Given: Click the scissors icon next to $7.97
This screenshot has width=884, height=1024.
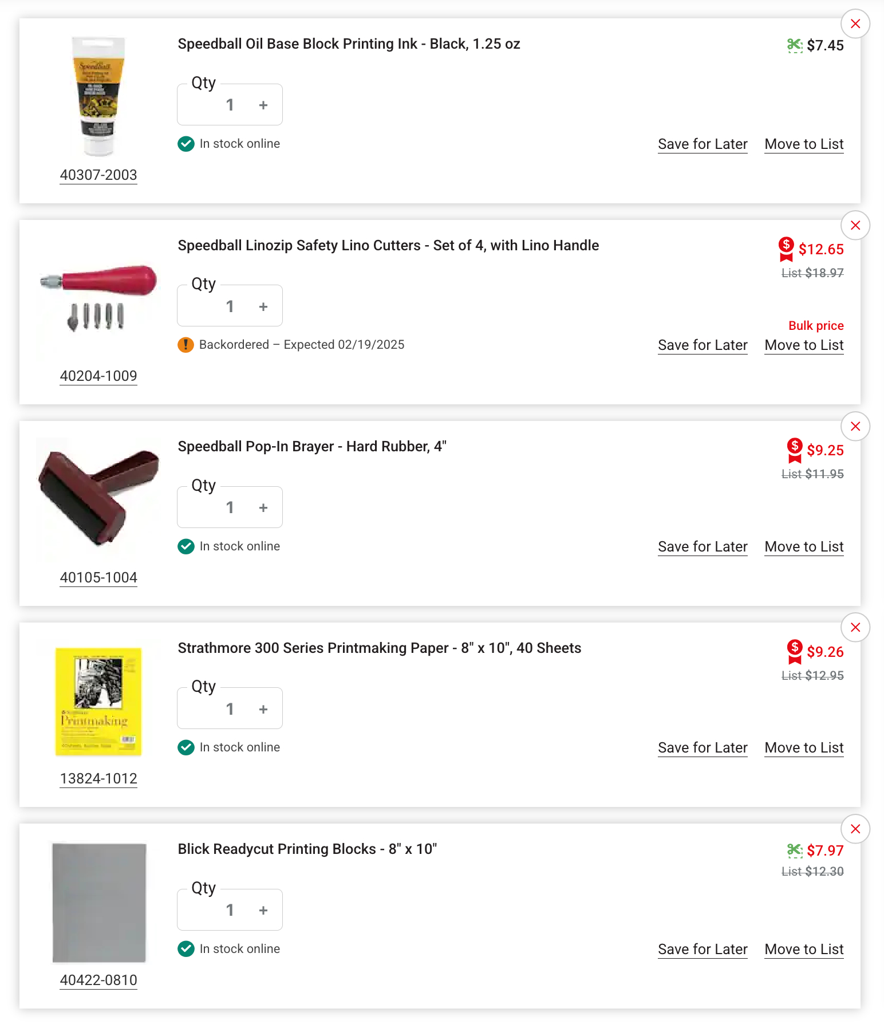Looking at the screenshot, I should (795, 850).
